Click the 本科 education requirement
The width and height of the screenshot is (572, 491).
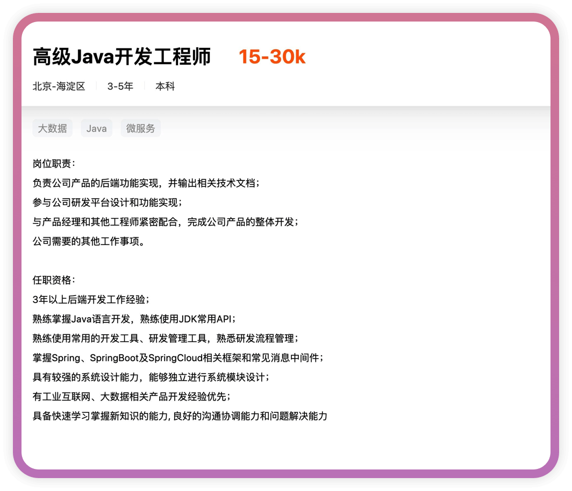165,86
